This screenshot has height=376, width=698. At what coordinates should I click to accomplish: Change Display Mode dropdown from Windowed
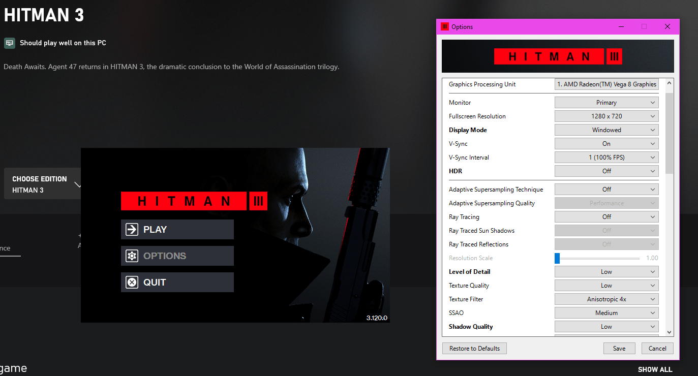coord(606,130)
